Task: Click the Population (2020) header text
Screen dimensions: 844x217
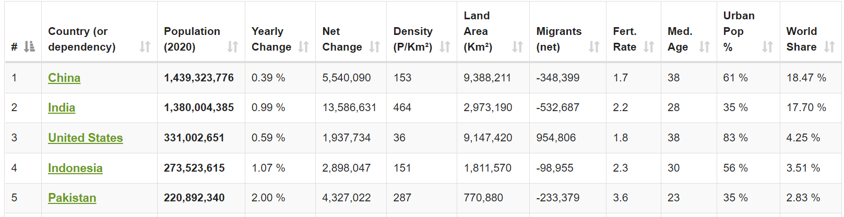Action: point(192,39)
